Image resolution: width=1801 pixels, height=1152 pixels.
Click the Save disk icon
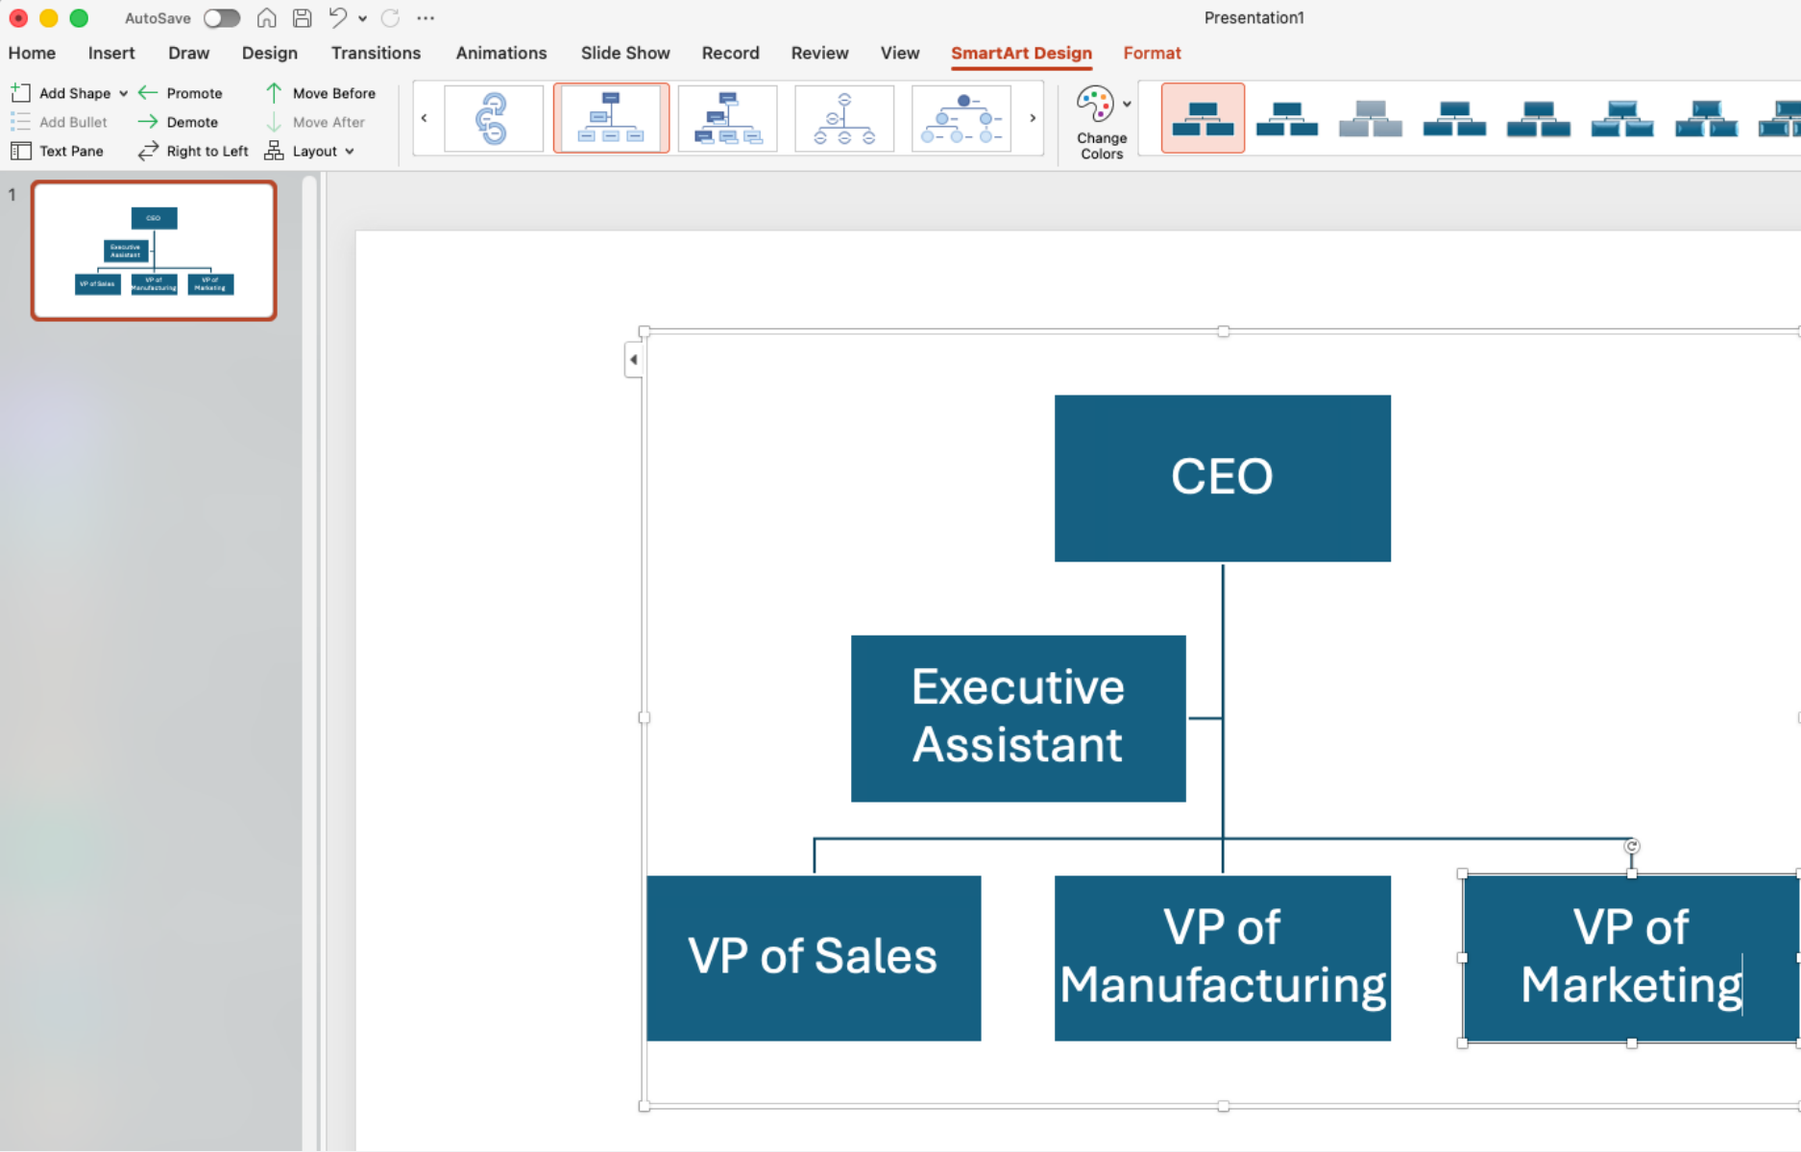click(x=302, y=18)
